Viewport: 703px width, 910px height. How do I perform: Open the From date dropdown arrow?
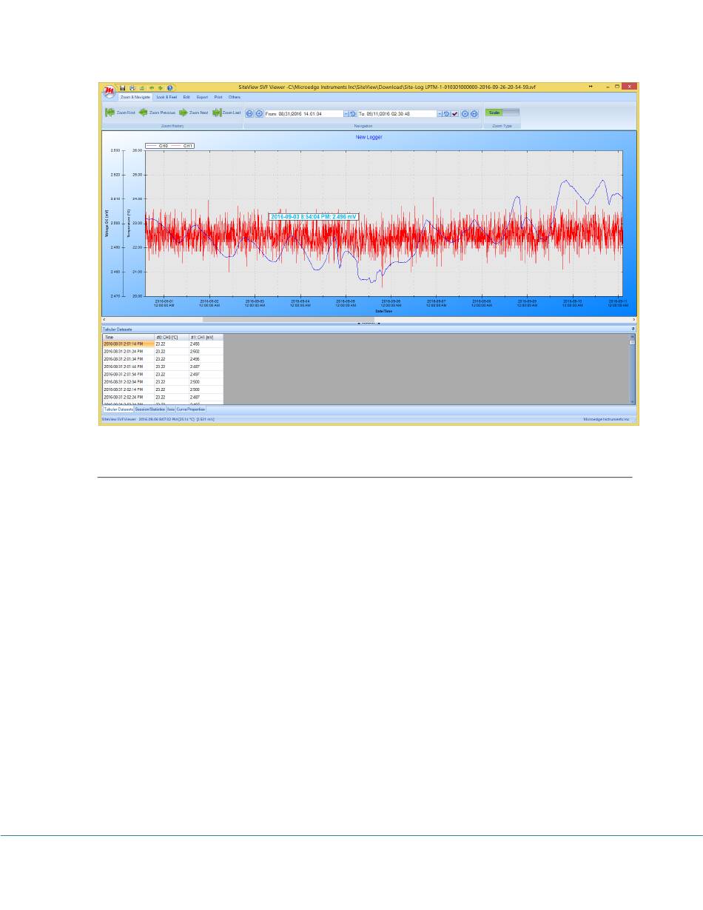pyautogui.click(x=346, y=113)
